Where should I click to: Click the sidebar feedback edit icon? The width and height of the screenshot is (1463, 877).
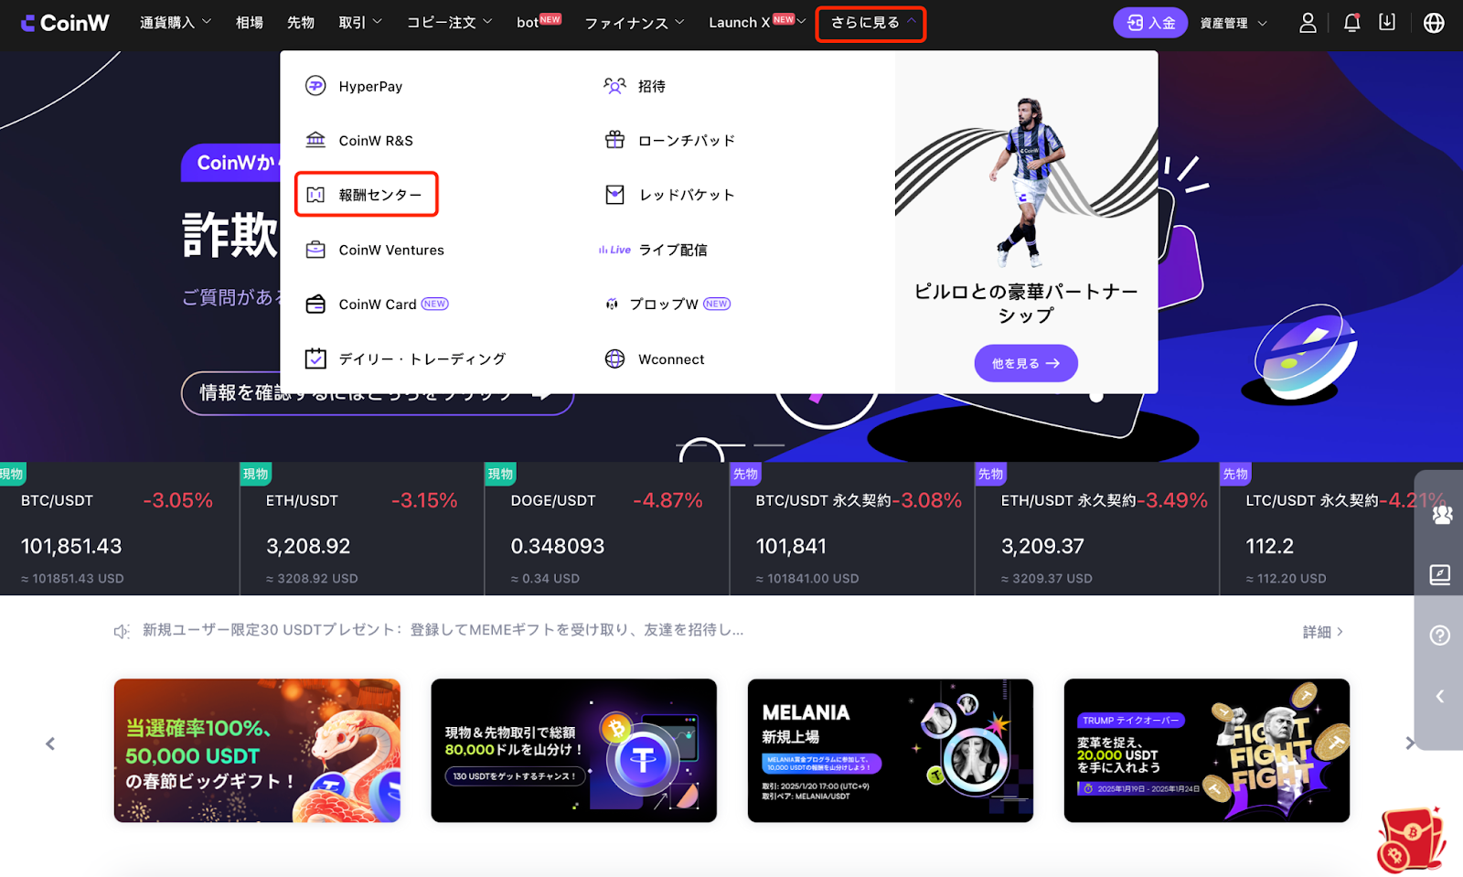[x=1440, y=574]
